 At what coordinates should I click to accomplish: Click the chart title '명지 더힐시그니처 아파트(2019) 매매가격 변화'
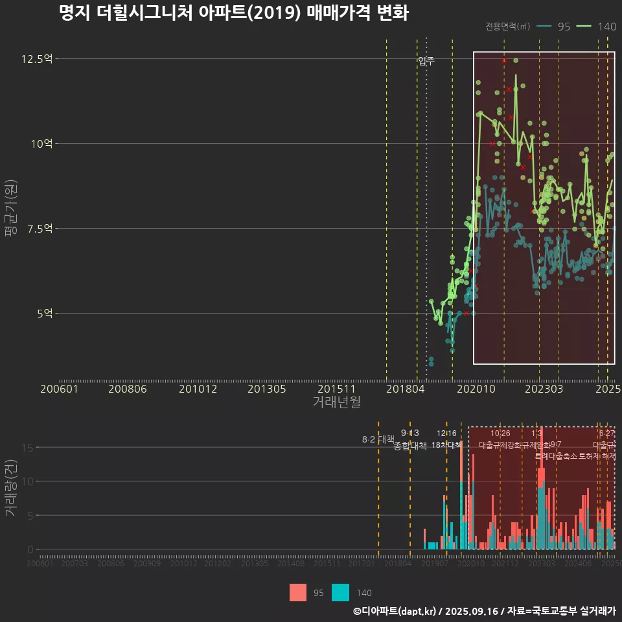[234, 13]
